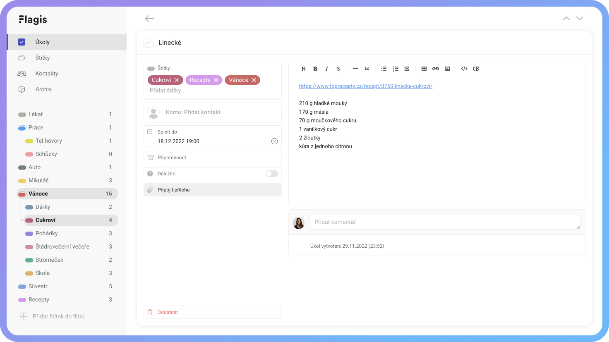Image resolution: width=609 pixels, height=342 pixels.
Task: Go to previous task with up chevron
Action: click(566, 19)
